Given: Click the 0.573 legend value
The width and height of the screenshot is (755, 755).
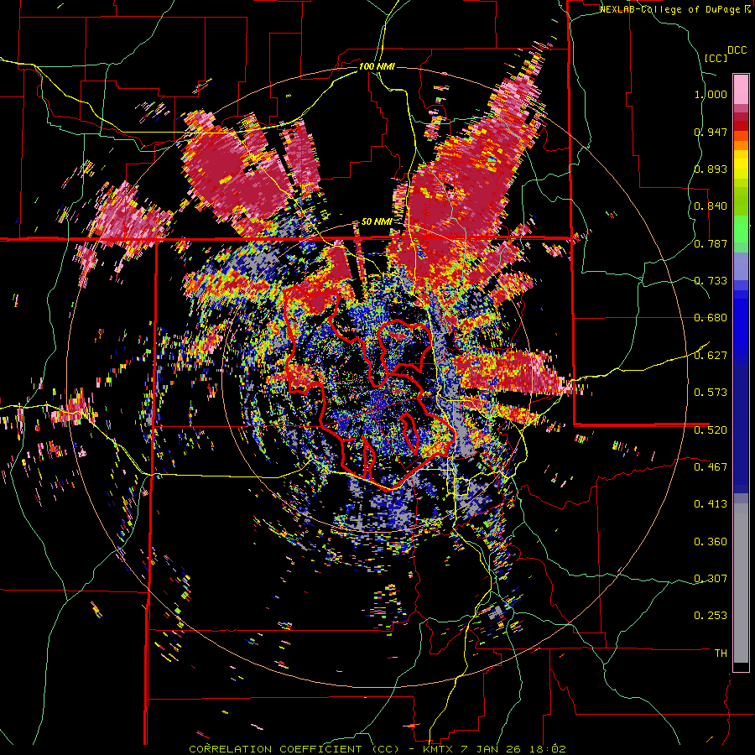Looking at the screenshot, I should point(711,393).
